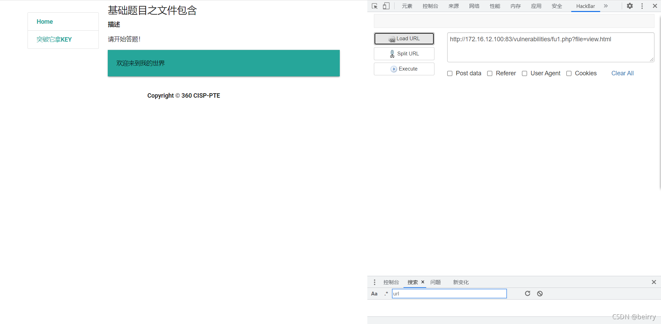Enable the Cookies checkbox
Screen dimensions: 661x324
click(569, 73)
